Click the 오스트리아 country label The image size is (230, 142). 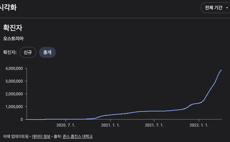(13, 39)
